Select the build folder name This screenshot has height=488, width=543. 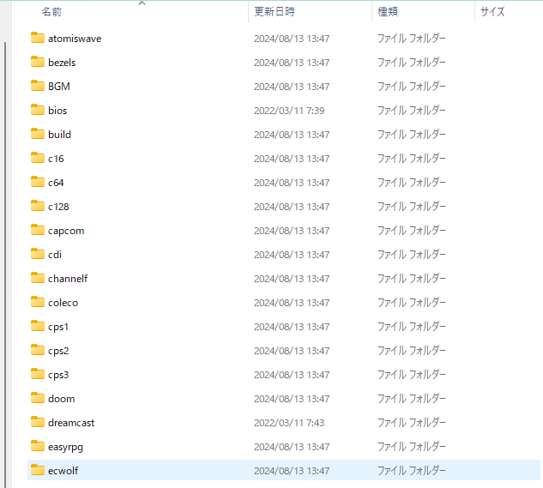click(x=59, y=135)
